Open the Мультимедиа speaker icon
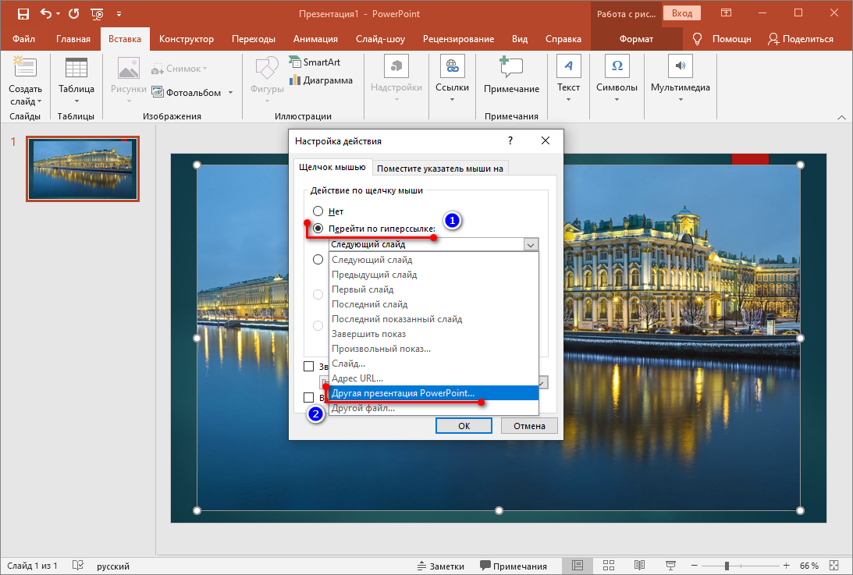 click(680, 66)
